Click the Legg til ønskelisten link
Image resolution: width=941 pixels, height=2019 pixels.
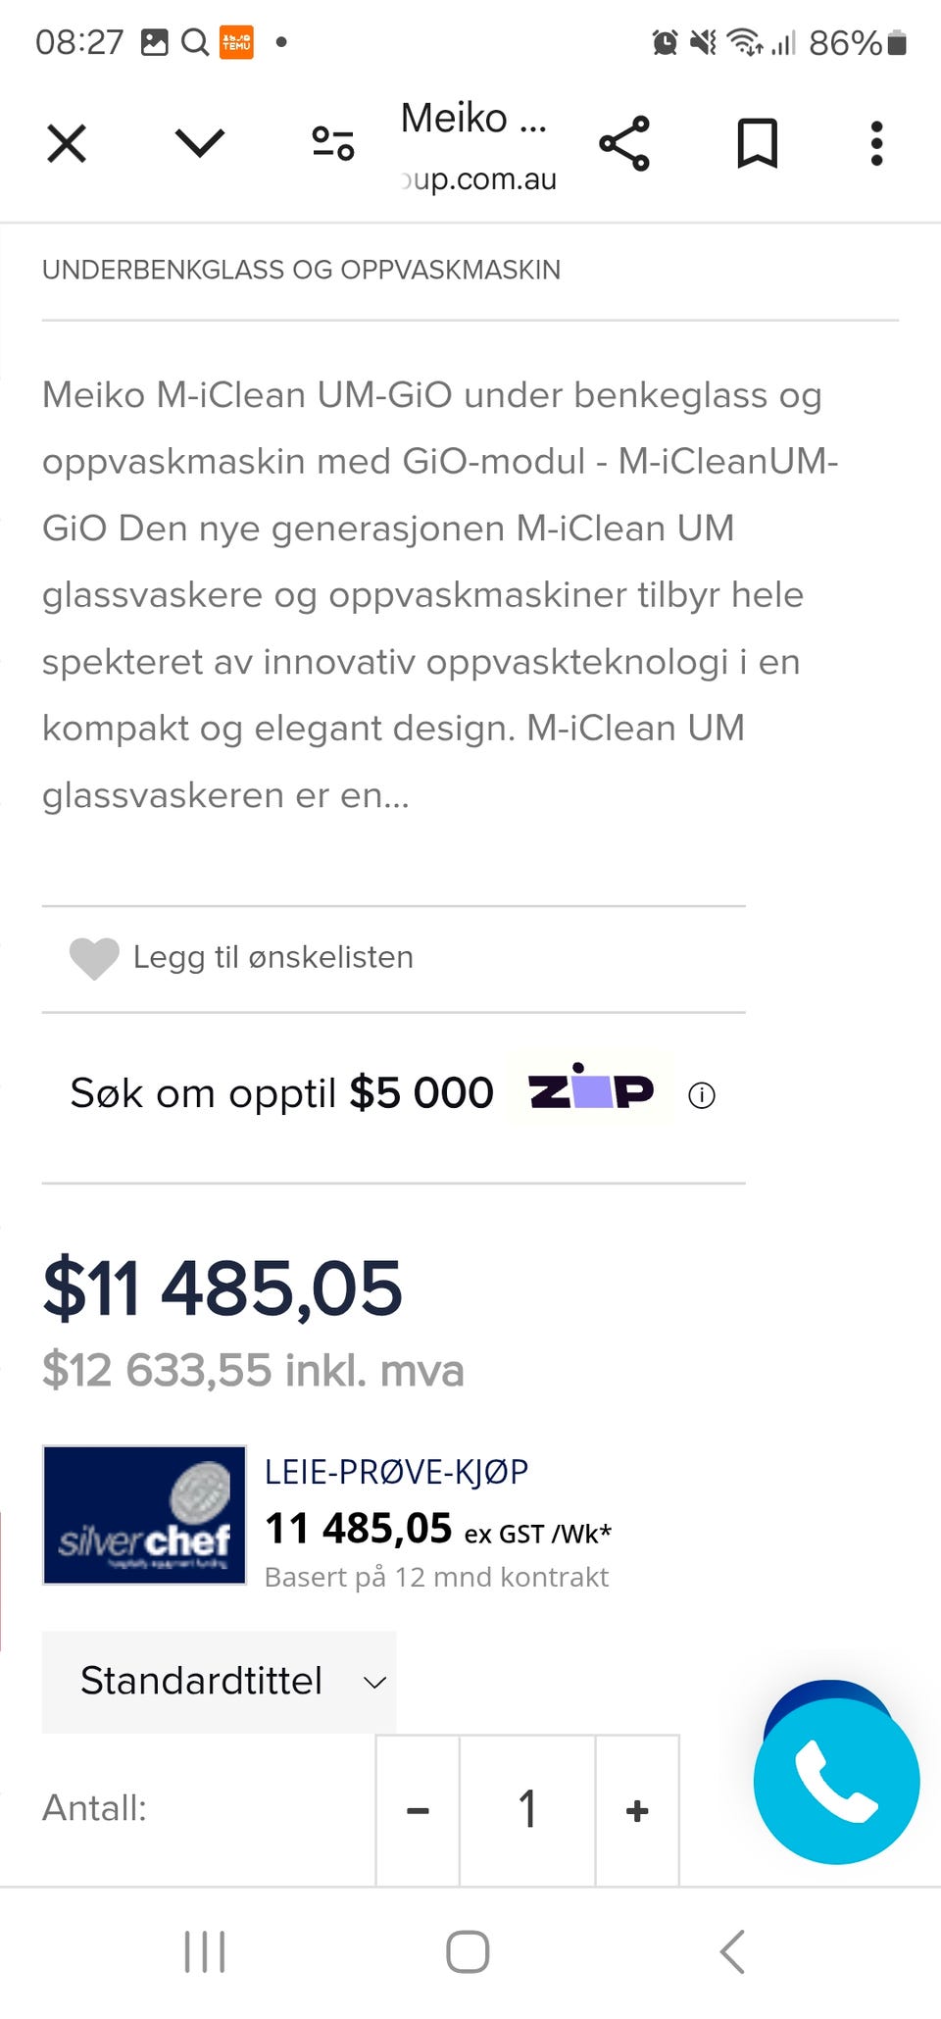point(272,957)
